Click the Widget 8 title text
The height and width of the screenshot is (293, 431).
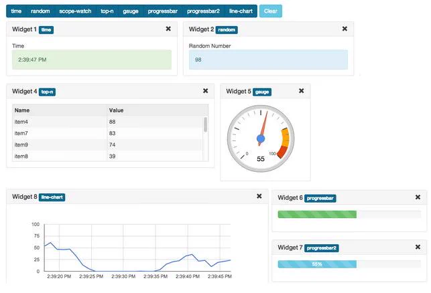click(x=24, y=197)
